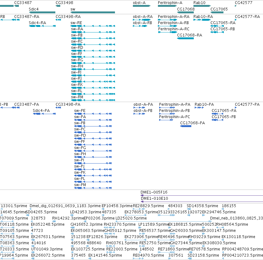Click the sw-RA transcript label
The width and height of the screenshot is (263, 260).
[77, 29]
